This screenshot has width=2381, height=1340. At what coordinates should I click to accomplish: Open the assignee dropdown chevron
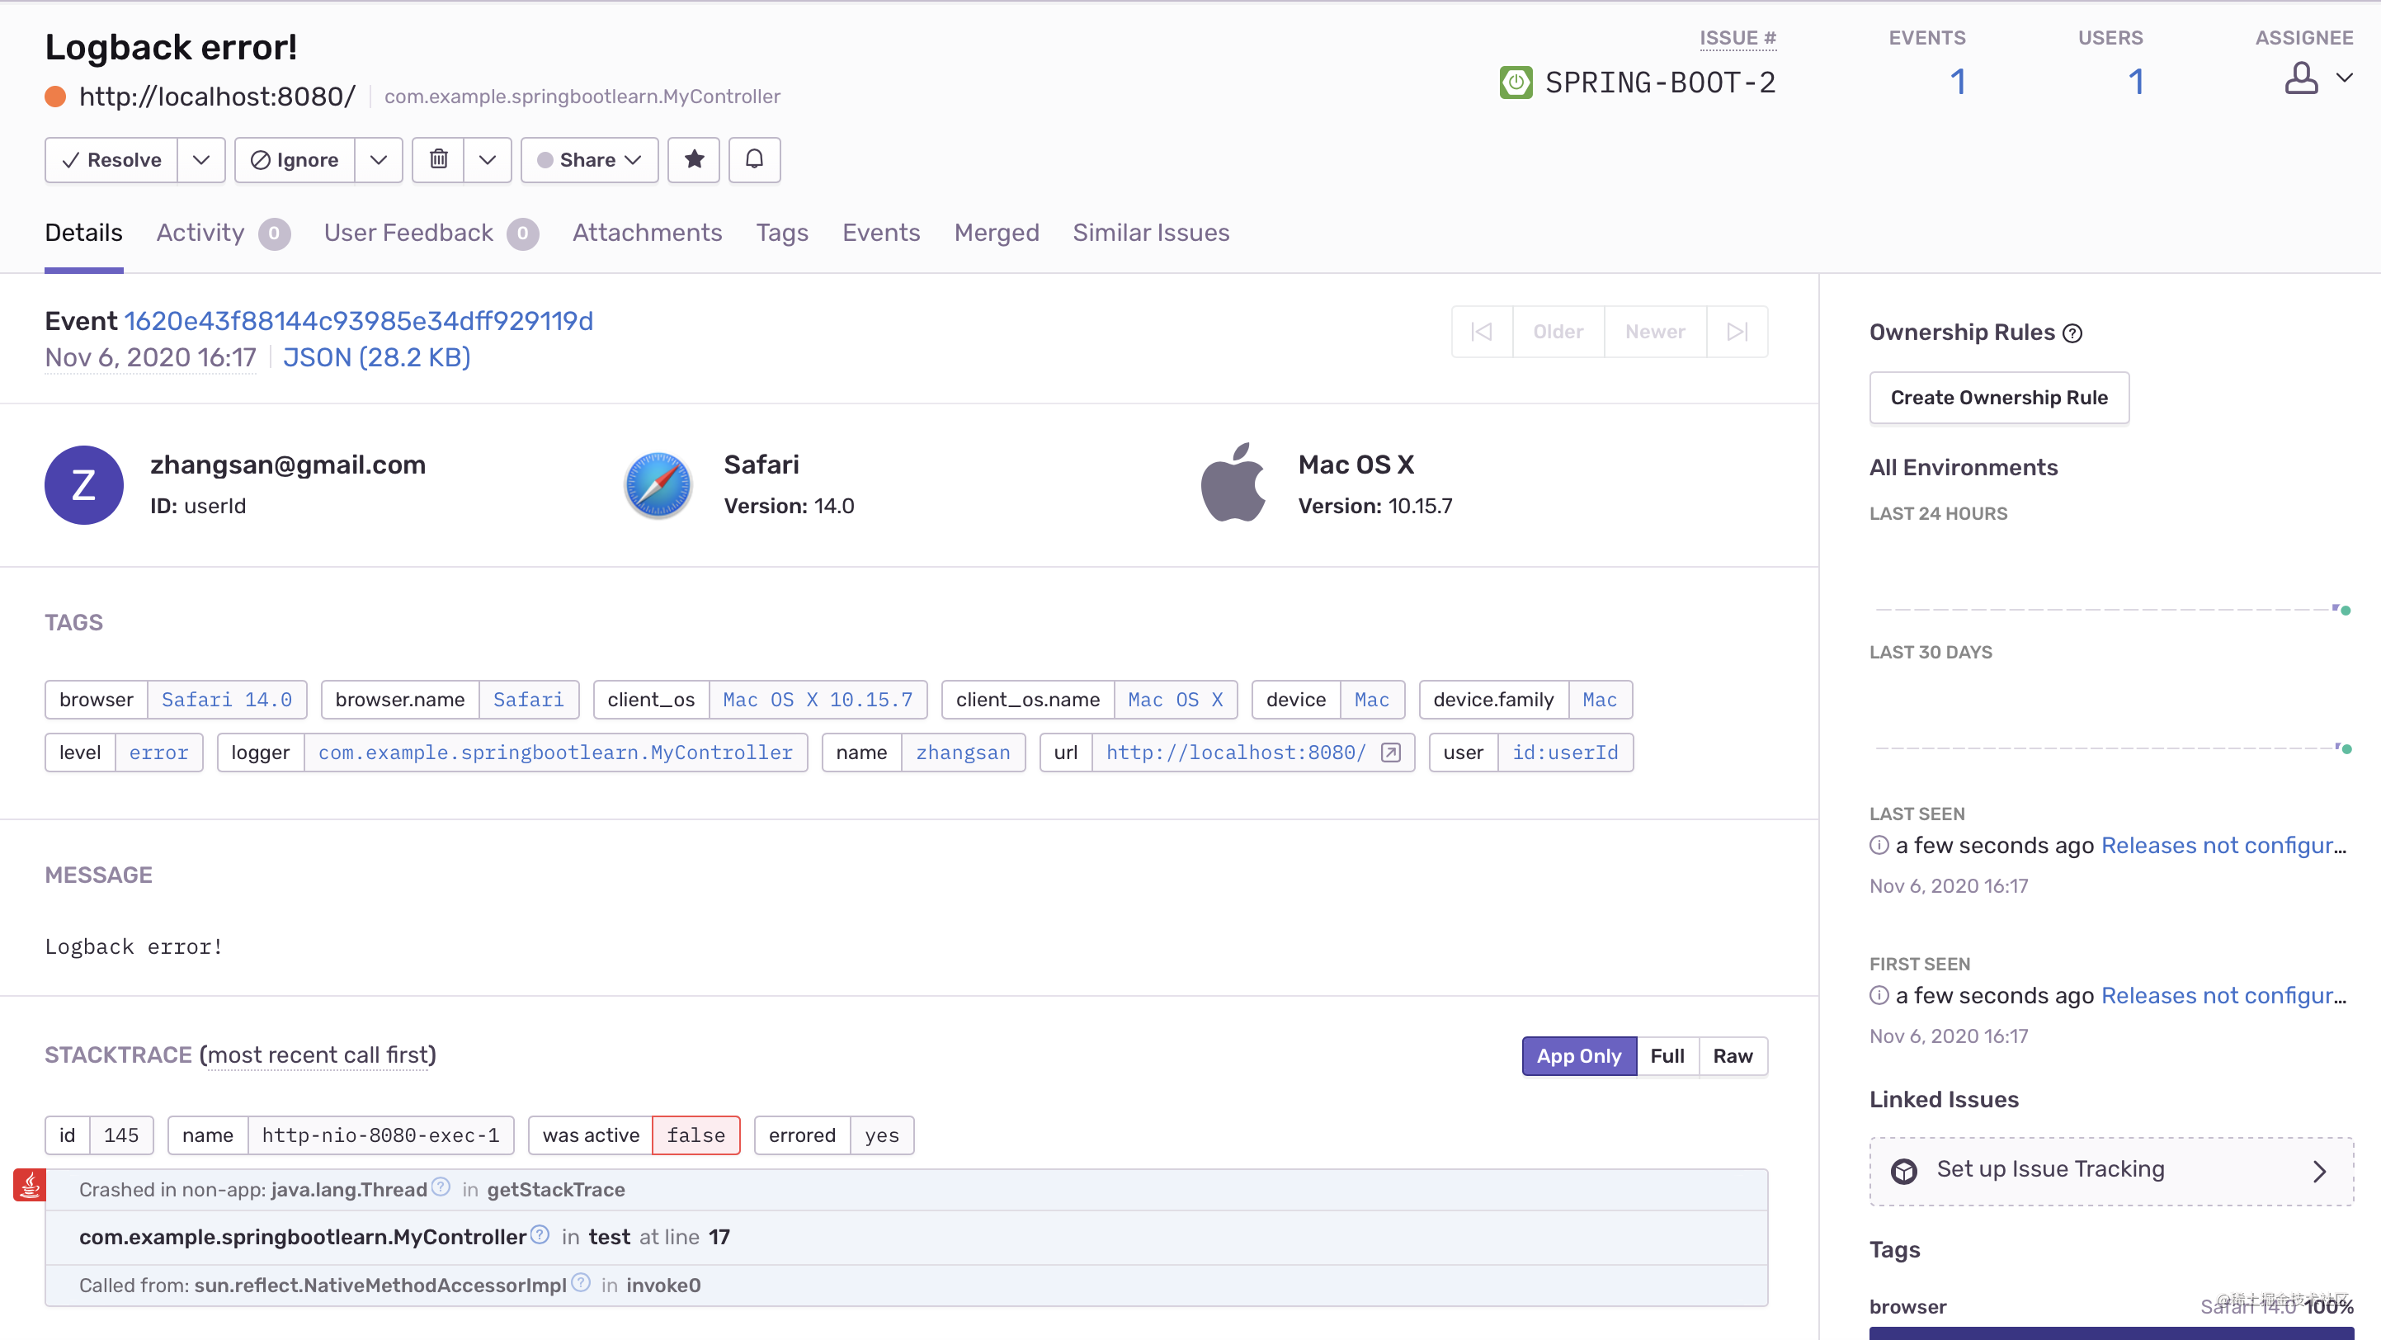coord(2346,78)
